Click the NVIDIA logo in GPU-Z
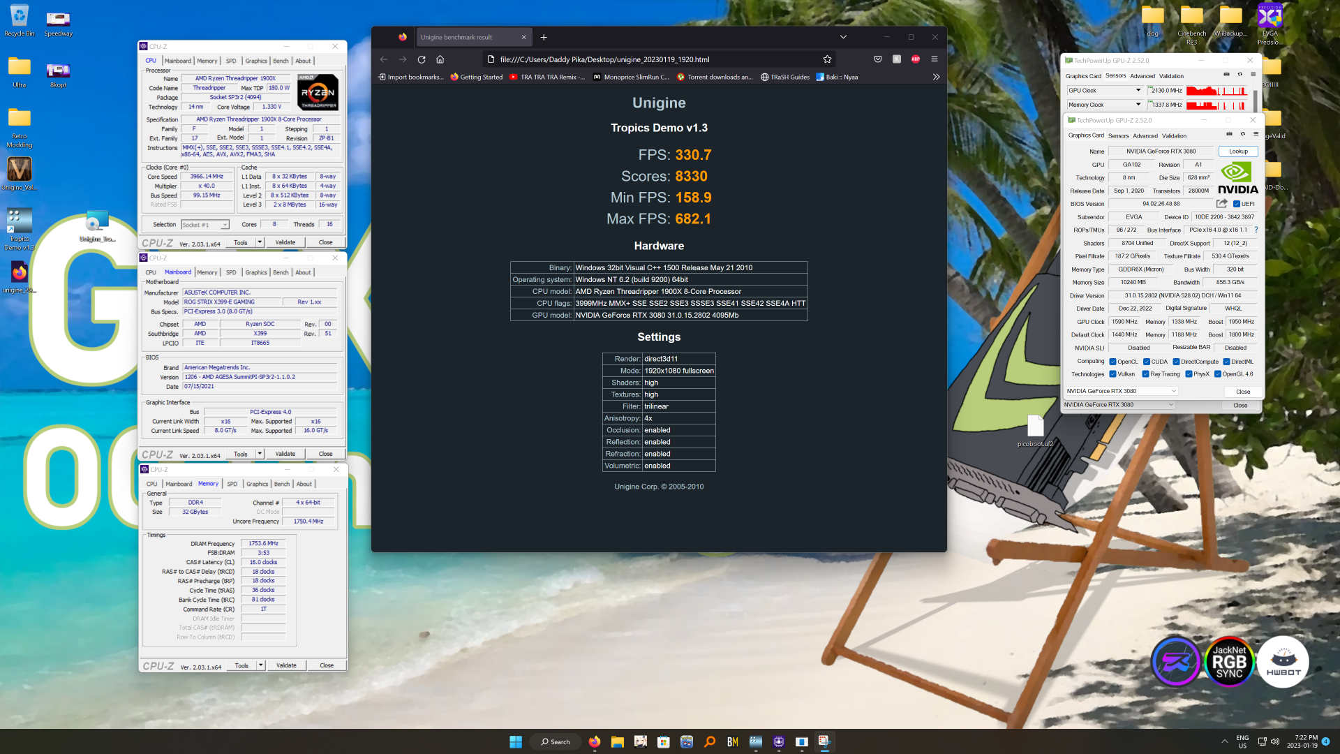Viewport: 1340px width, 754px height. 1238,178
